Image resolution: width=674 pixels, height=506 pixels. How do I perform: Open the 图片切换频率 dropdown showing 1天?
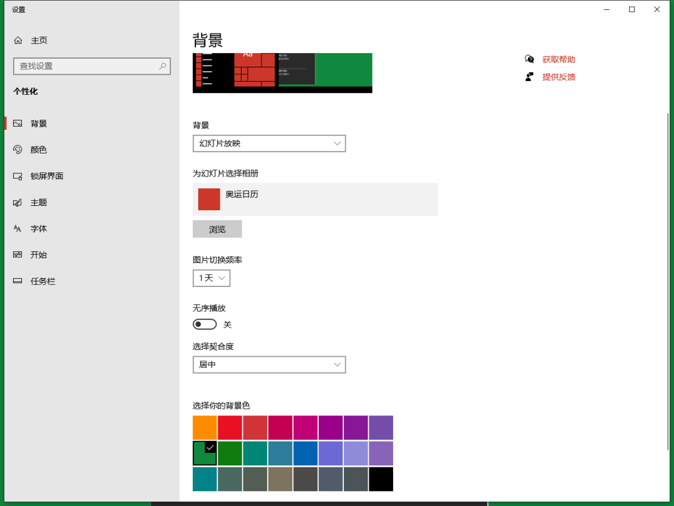tap(212, 278)
